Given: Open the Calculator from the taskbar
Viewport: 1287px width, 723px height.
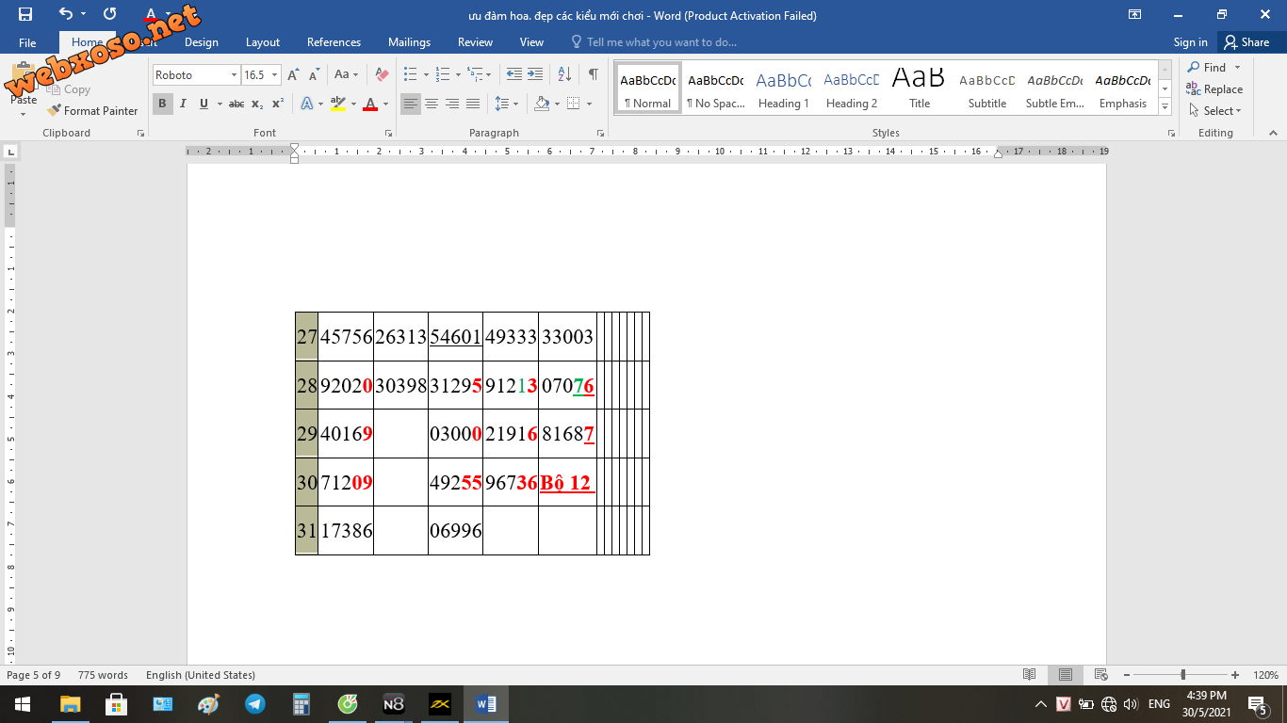Looking at the screenshot, I should click(301, 704).
